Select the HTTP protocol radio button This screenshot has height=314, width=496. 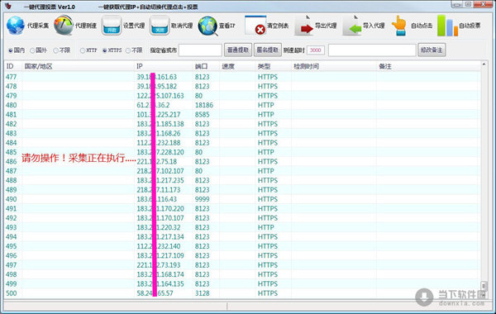click(x=83, y=50)
